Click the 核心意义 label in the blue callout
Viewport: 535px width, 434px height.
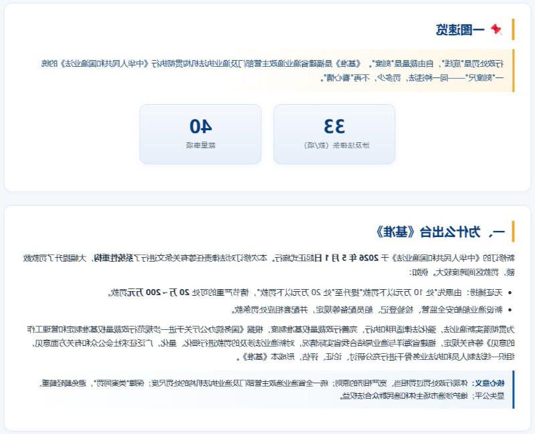tap(490, 383)
